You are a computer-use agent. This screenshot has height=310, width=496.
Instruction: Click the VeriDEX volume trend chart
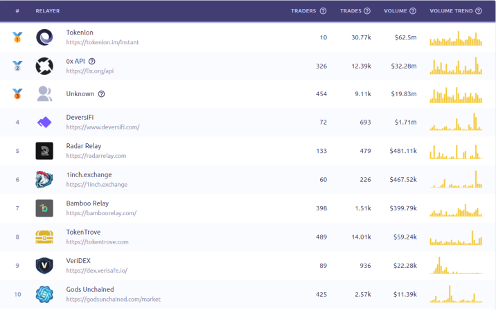coord(456,266)
